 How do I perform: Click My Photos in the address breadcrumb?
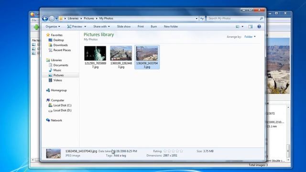106,18
